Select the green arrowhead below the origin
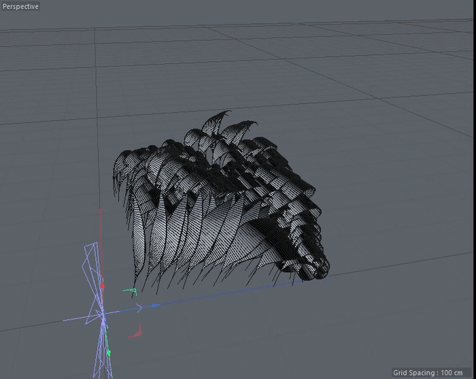This screenshot has height=379, width=476. pos(108,352)
